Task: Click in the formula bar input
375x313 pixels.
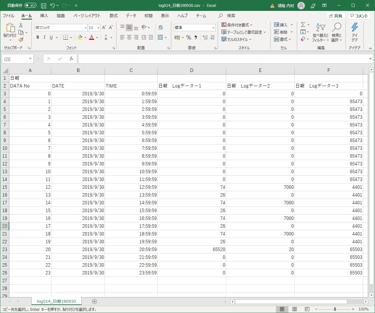Action: tap(223, 59)
